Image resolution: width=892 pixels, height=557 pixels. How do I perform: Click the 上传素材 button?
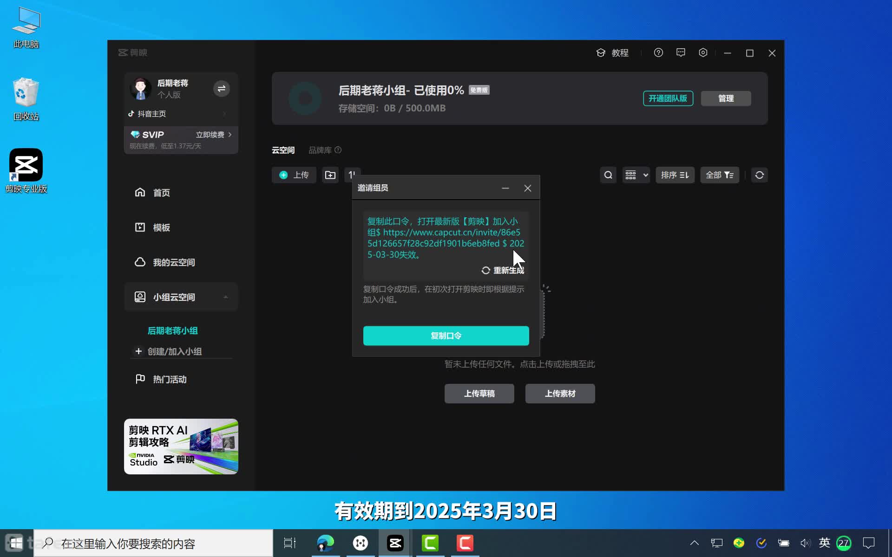click(x=560, y=394)
